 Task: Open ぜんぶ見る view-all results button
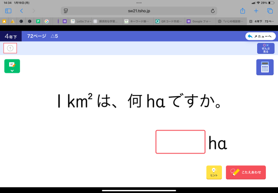tap(265, 48)
